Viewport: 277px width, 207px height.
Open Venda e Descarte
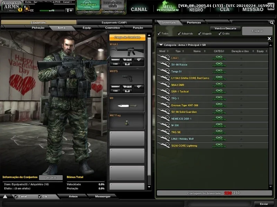225,28
